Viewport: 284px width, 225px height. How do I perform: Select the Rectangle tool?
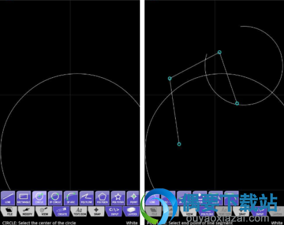point(24,198)
